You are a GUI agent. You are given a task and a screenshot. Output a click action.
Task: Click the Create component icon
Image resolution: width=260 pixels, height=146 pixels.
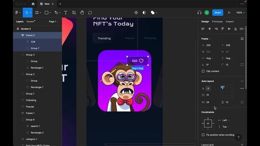tap(136, 13)
